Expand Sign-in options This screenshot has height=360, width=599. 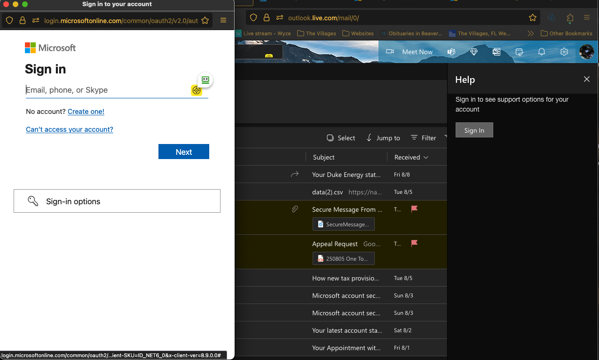point(117,201)
